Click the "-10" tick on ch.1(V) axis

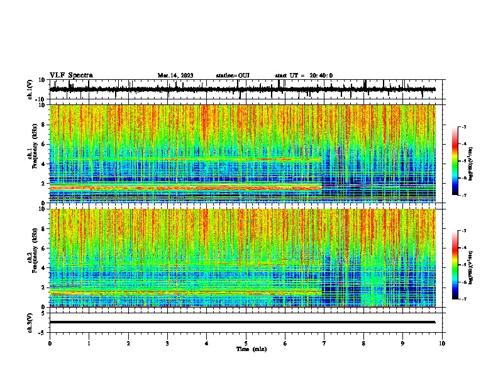coord(41,99)
